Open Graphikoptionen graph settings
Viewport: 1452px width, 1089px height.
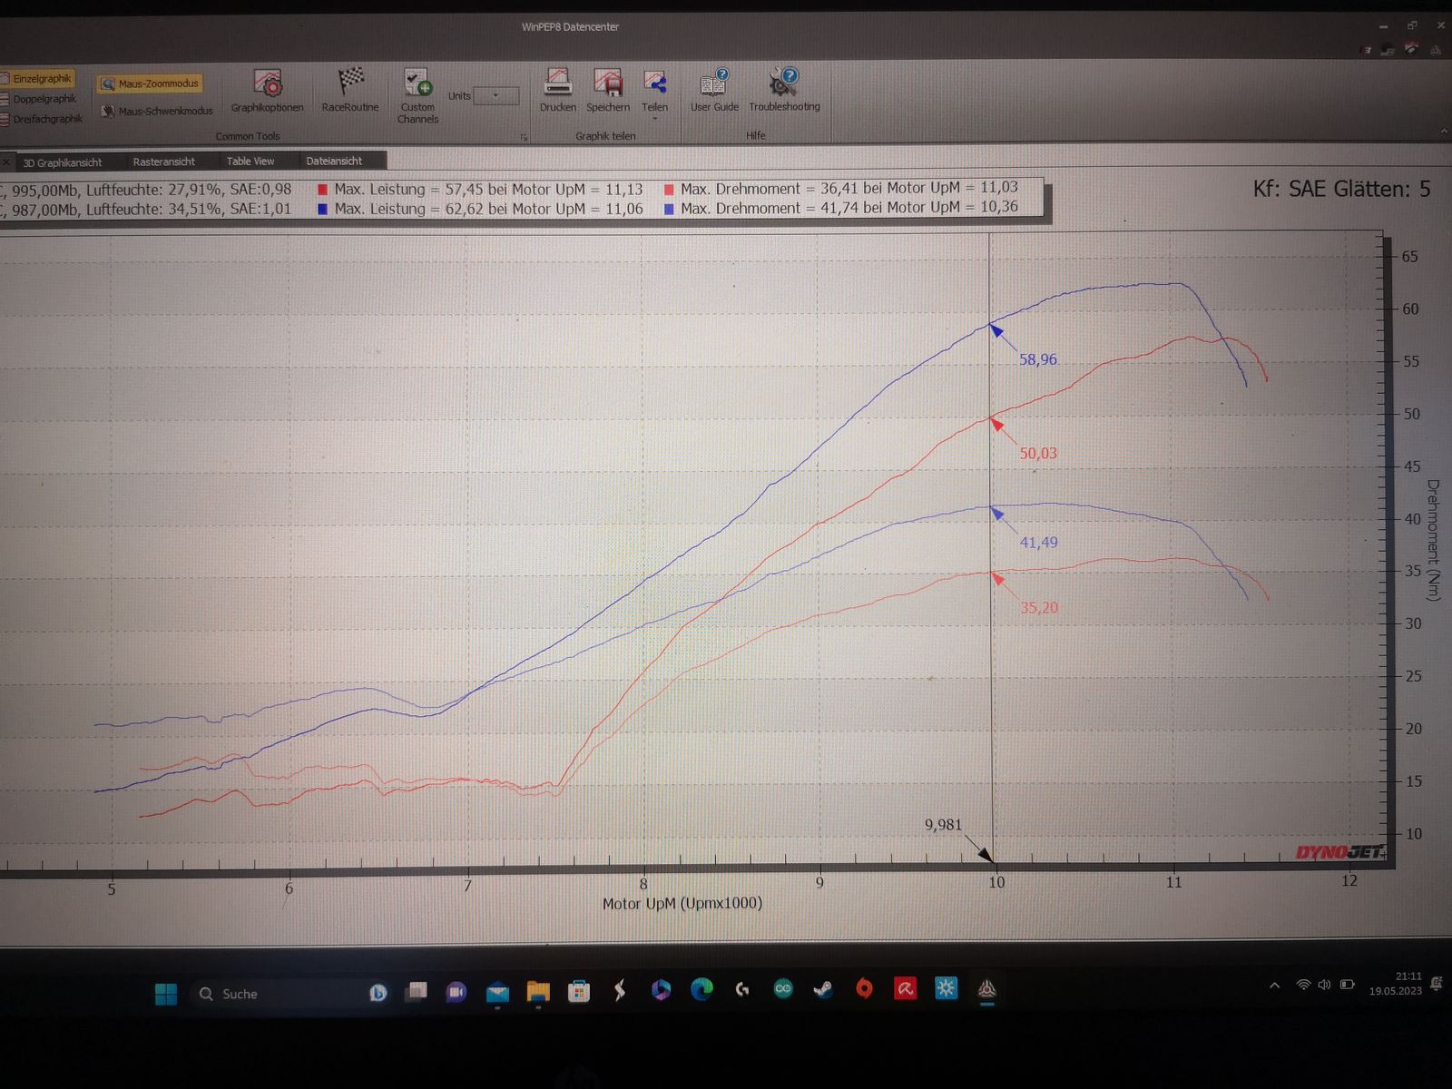coord(267,90)
